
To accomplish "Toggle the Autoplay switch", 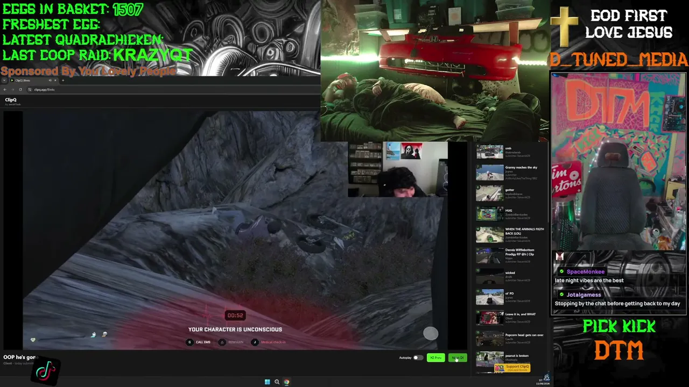I will (418, 358).
